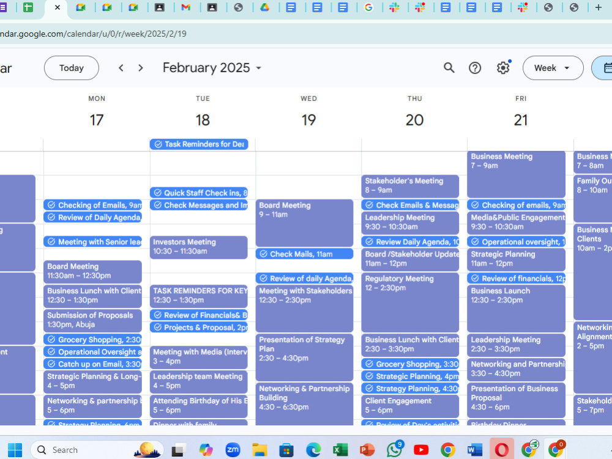Click the Today button
The width and height of the screenshot is (612, 459).
[x=72, y=68]
